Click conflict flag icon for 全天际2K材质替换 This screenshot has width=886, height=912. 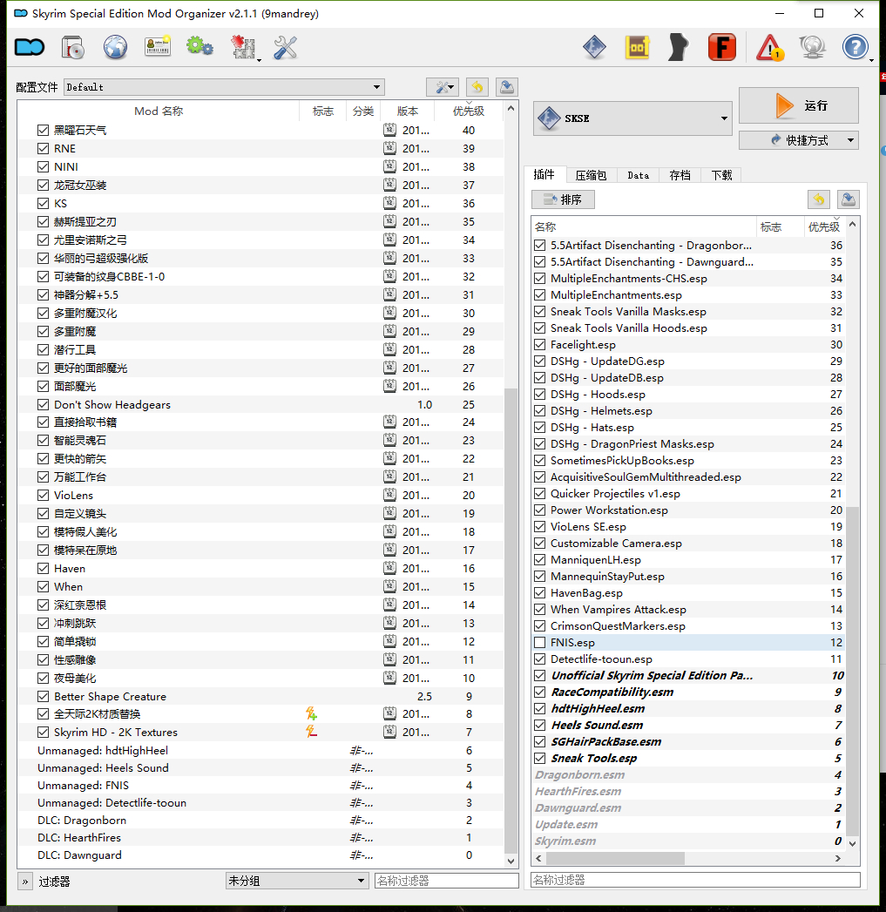(x=311, y=713)
